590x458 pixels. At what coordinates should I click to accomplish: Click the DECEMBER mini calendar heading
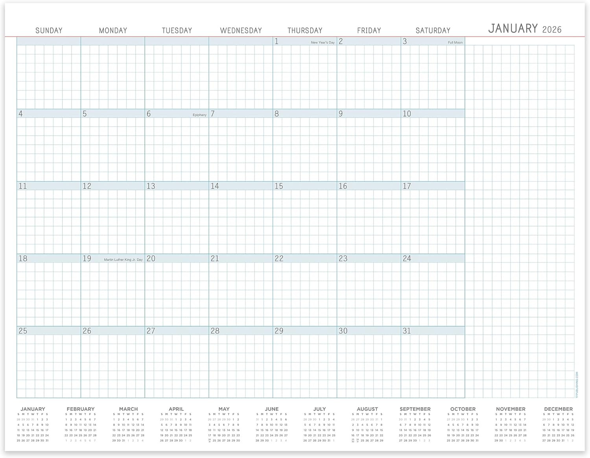[x=559, y=409]
